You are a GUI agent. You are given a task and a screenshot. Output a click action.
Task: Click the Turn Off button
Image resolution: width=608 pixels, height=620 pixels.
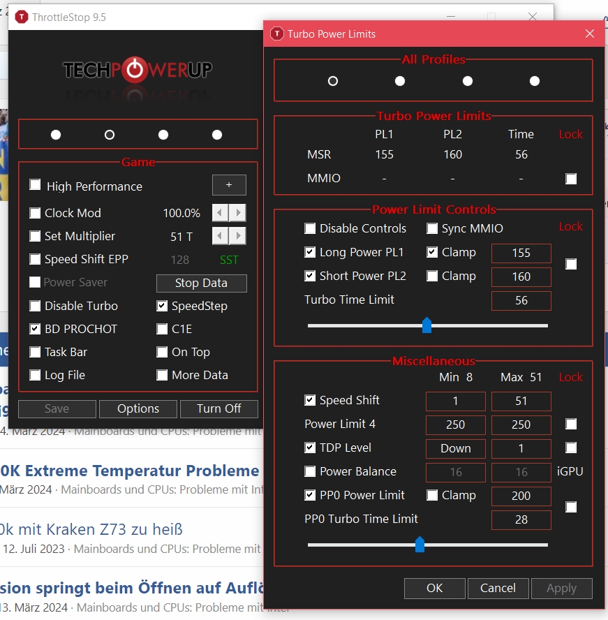coord(219,408)
